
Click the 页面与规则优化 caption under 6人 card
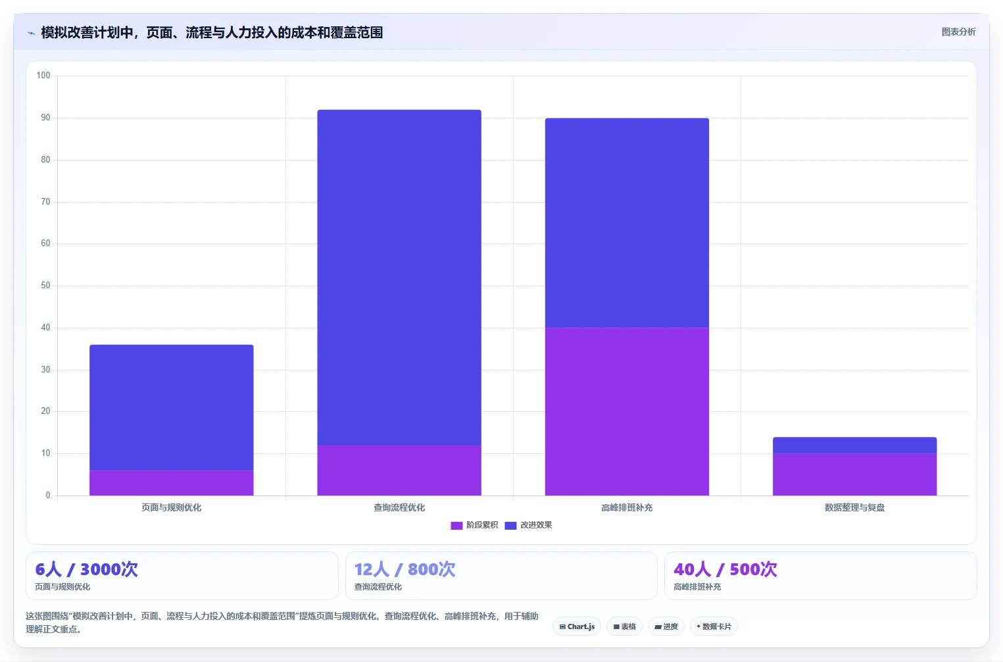tap(62, 587)
